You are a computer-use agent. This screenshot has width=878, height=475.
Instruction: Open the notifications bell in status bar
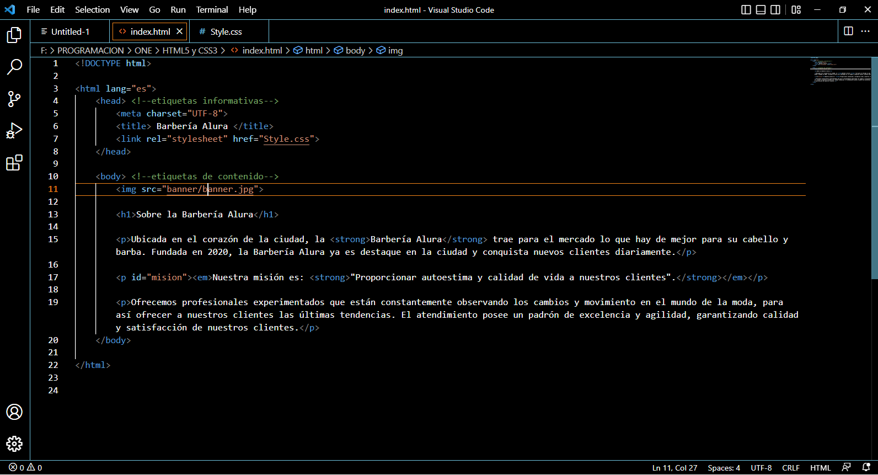pyautogui.click(x=866, y=468)
